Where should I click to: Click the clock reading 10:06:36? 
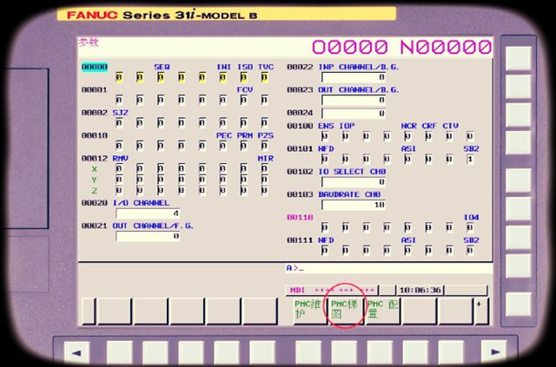[x=420, y=291]
